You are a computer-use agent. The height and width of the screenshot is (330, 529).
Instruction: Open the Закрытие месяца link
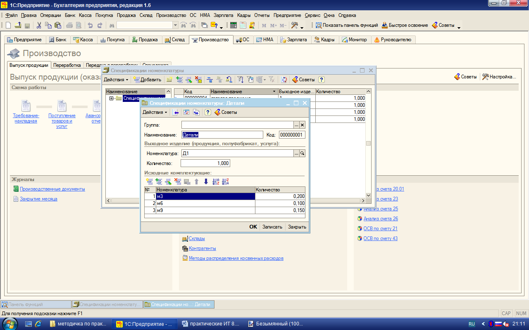coord(38,199)
